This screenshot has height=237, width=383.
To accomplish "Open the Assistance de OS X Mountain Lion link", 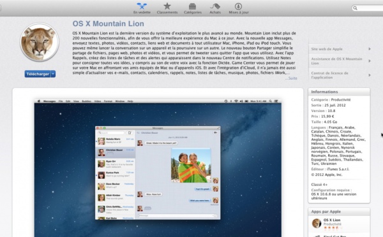I will click(x=336, y=61).
